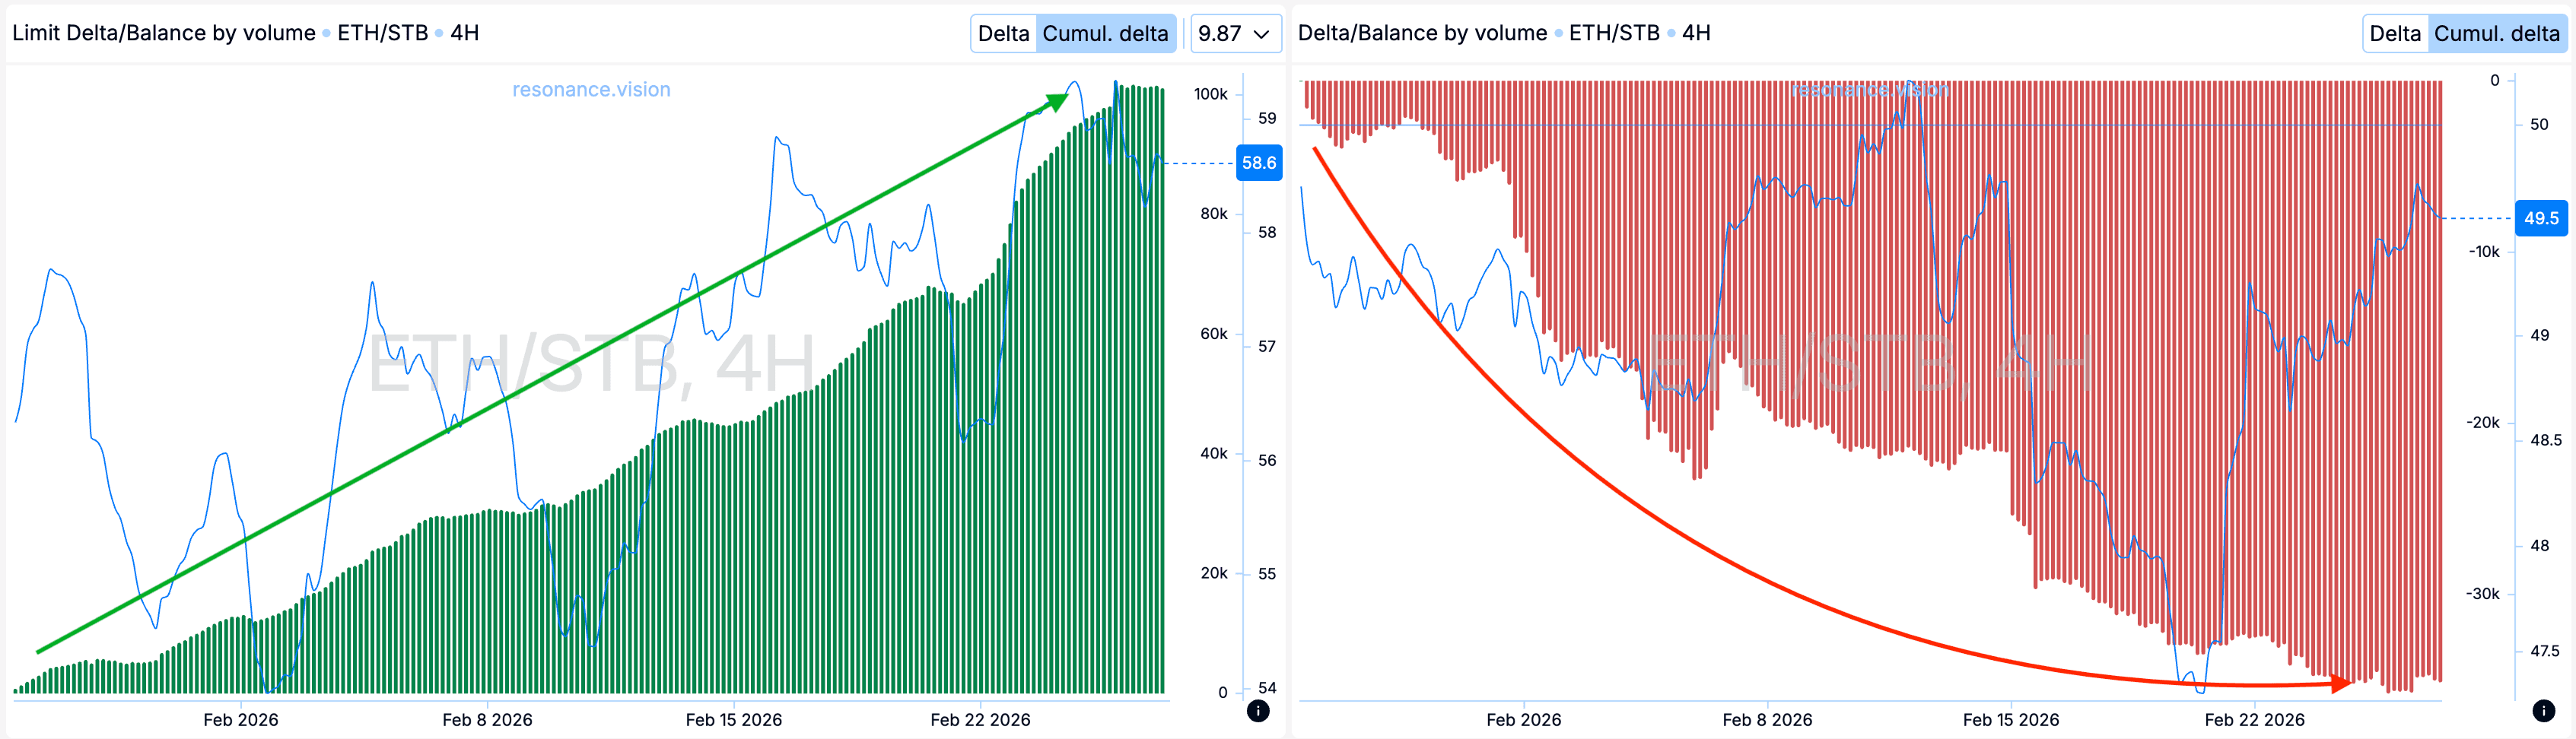
Task: Click the 100k mark on the left volume axis
Action: click(x=1210, y=94)
